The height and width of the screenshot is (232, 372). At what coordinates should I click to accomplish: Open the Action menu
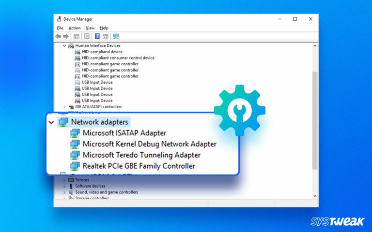pos(75,28)
